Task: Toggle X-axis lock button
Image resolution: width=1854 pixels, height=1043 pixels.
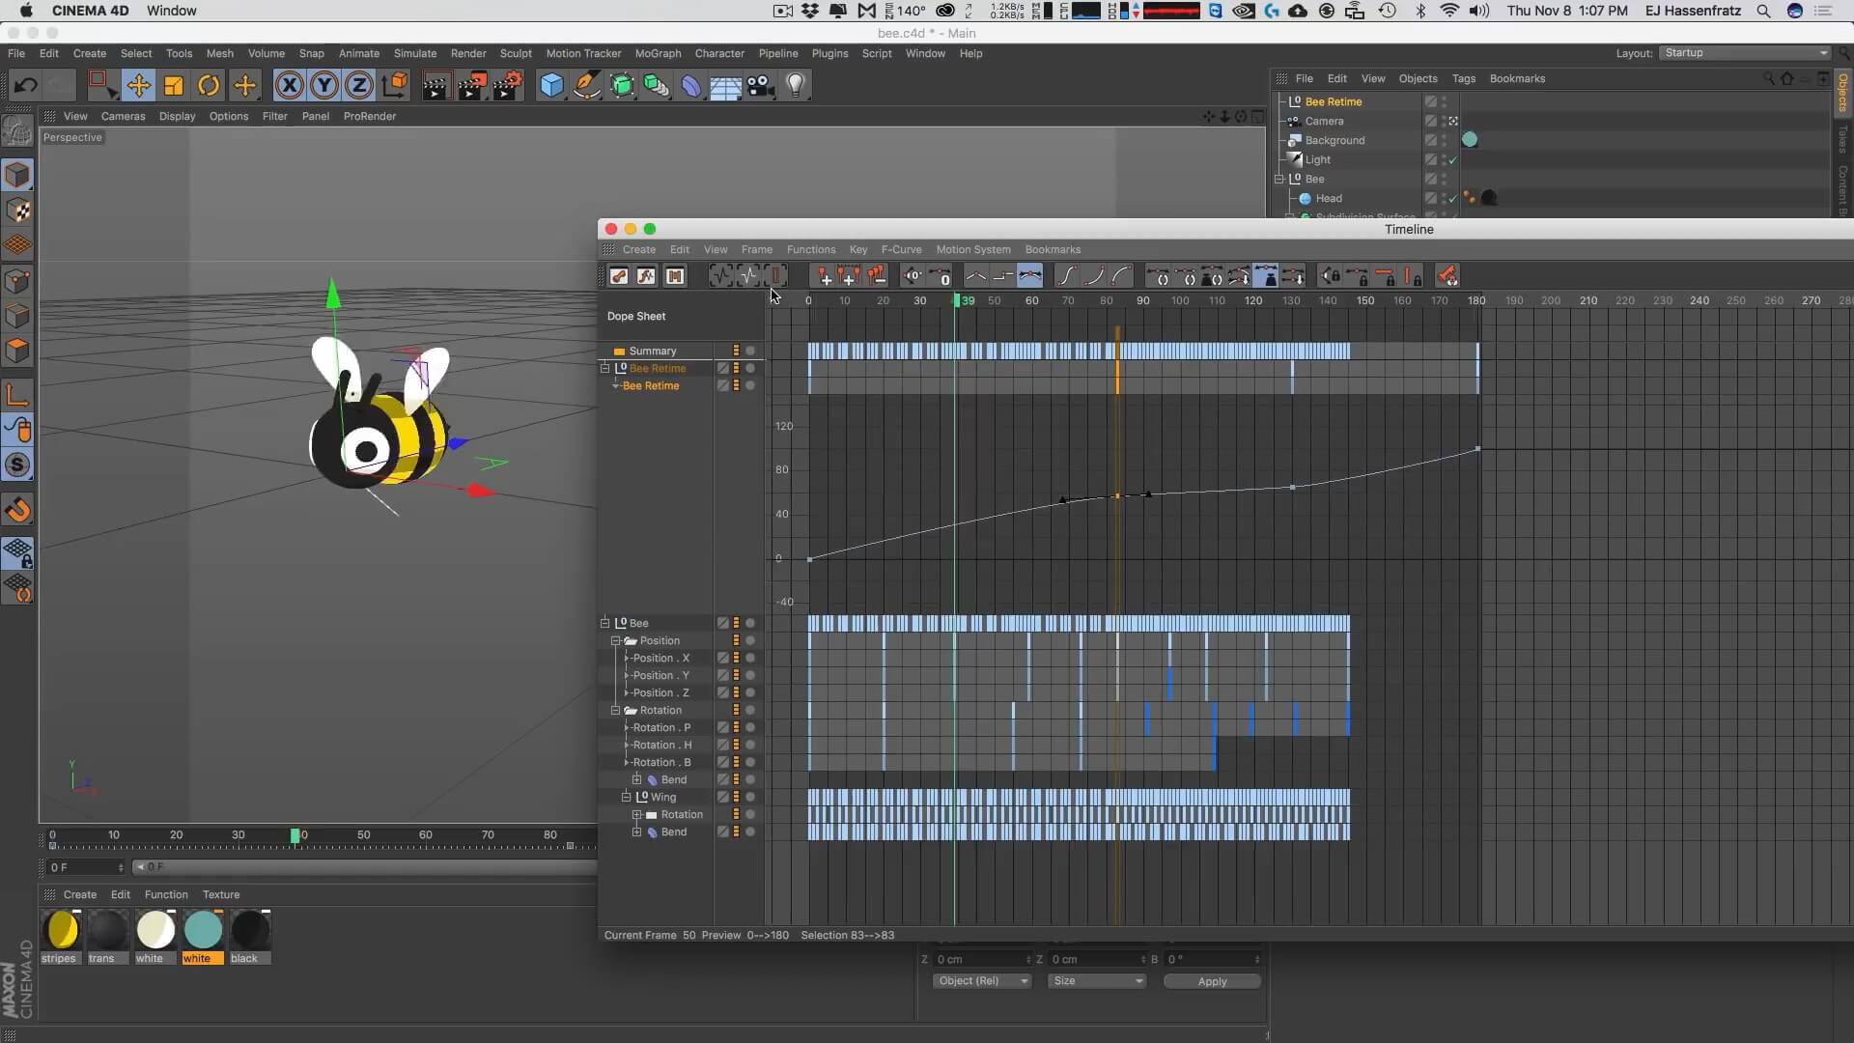Action: click(289, 86)
